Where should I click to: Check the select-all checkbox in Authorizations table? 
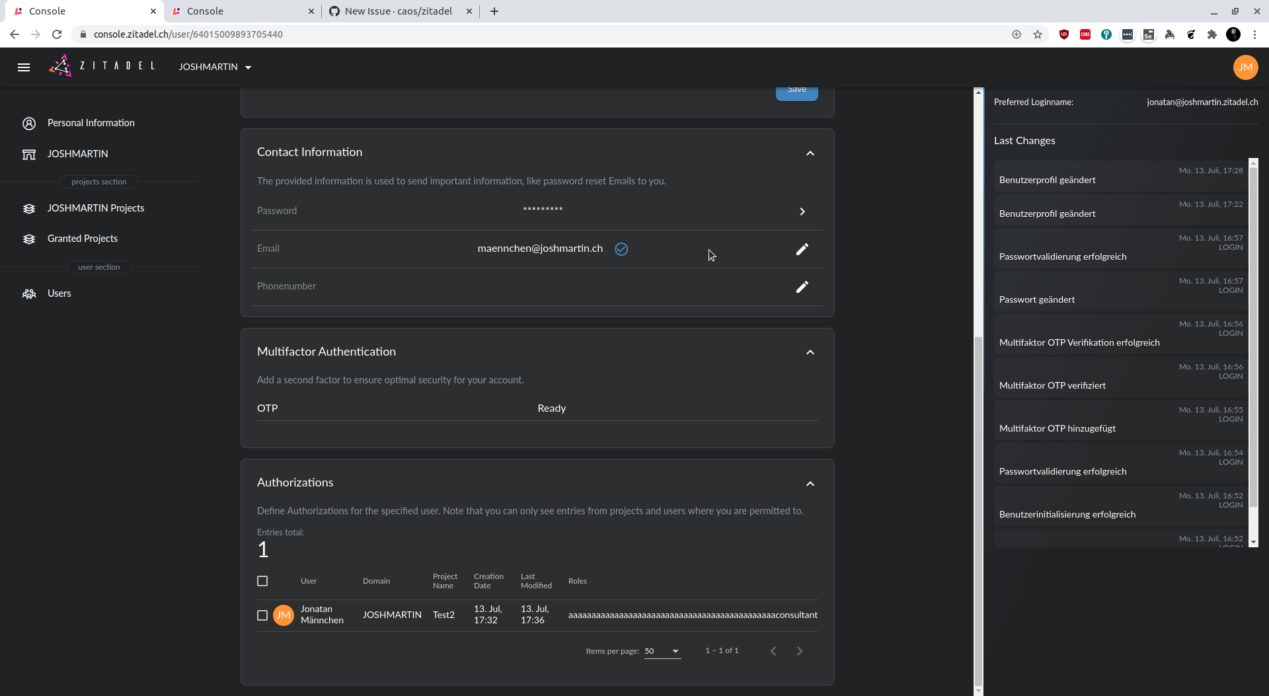point(262,581)
